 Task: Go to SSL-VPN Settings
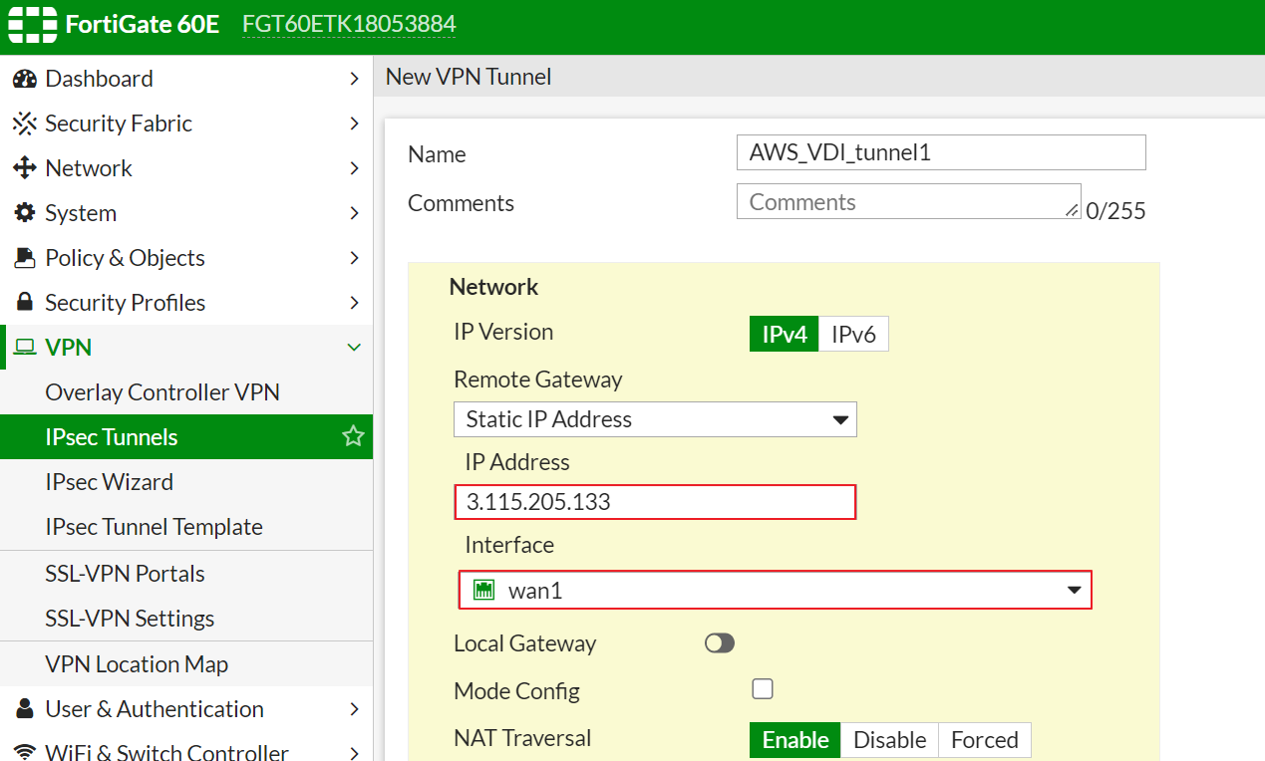click(130, 619)
